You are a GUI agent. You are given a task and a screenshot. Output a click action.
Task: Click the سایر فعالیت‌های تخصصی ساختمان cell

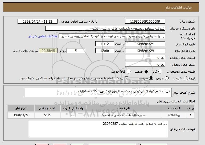[124, 115]
